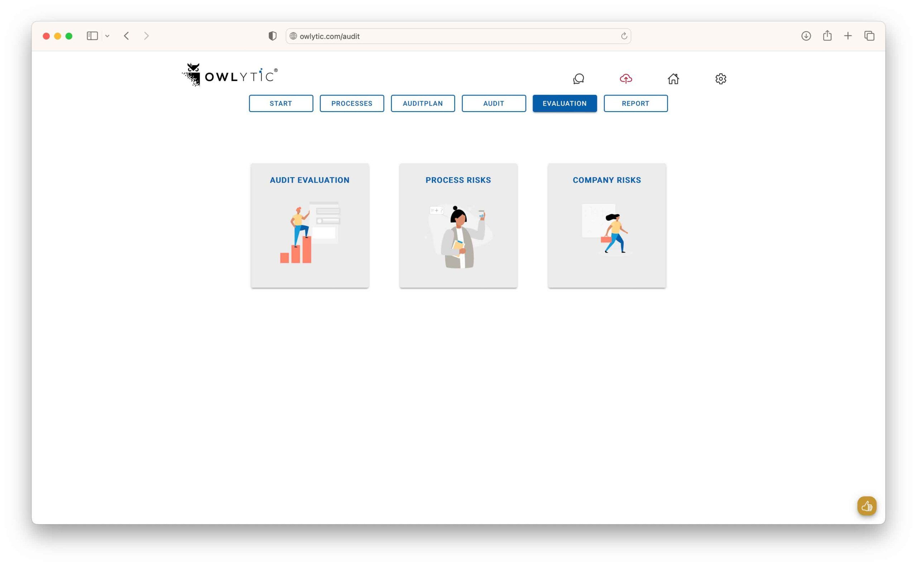
Task: Click the thumbs-up feedback icon
Action: tap(867, 506)
